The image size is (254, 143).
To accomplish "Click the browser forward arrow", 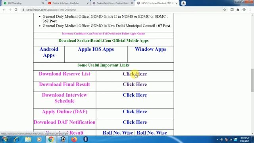I will tap(10, 10).
